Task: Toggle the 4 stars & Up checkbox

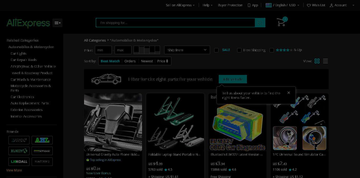Action: (x=272, y=50)
